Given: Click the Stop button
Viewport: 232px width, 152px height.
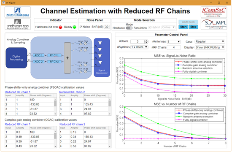Looking at the screenshot, I should tap(193, 27).
